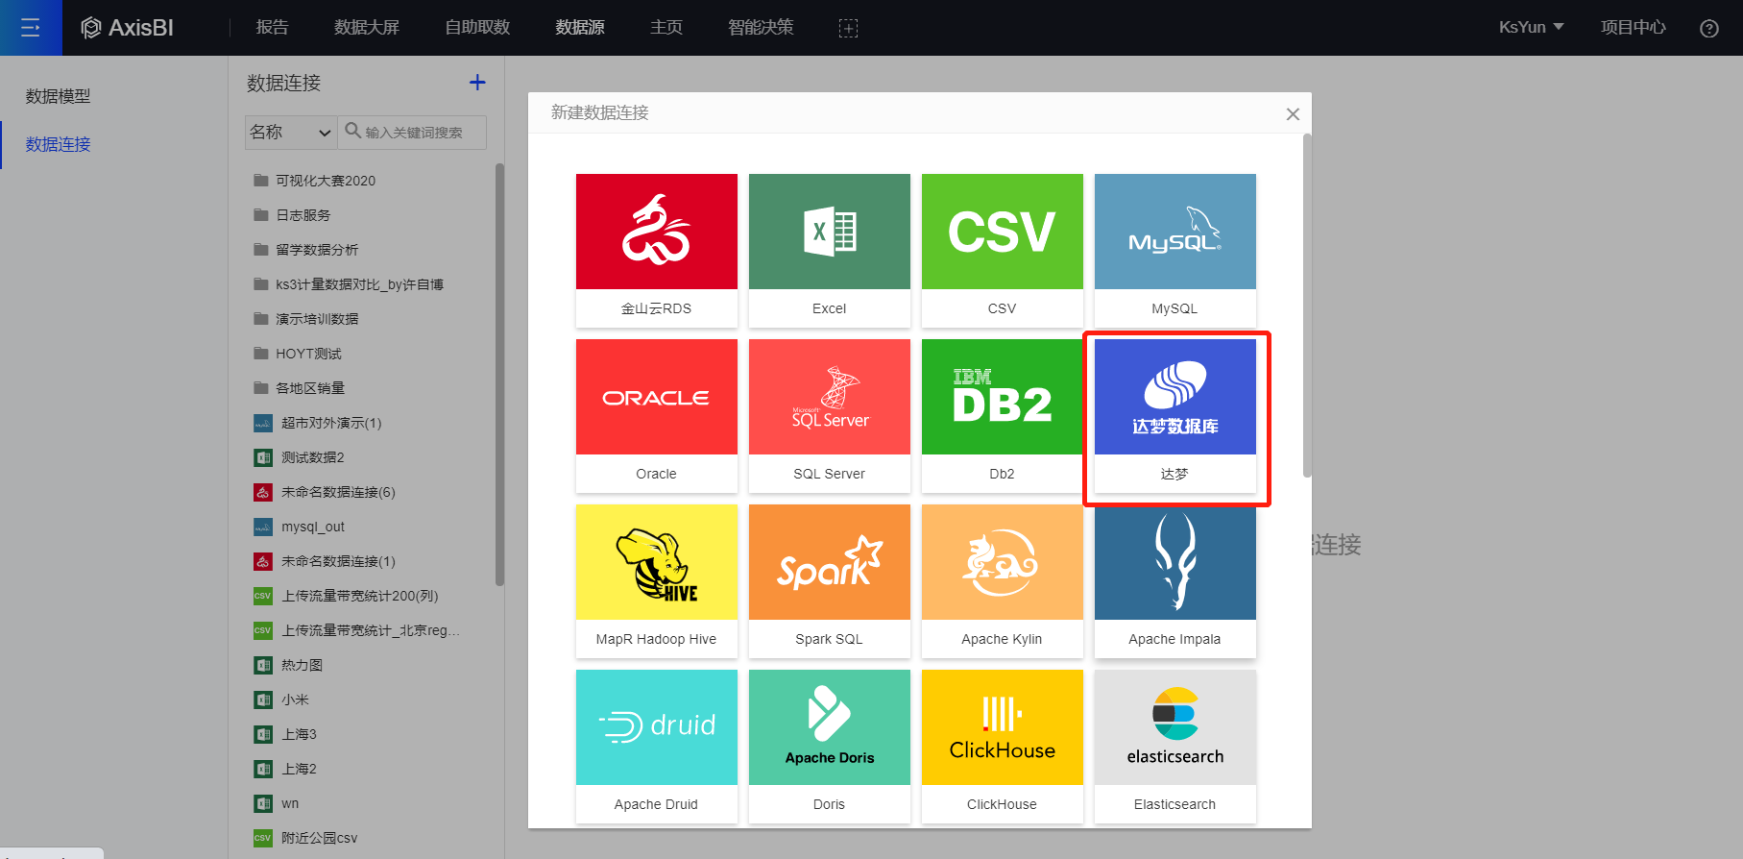Screen dimensions: 1743x859
Task: Open the 项目中心 link
Action: 1634,27
